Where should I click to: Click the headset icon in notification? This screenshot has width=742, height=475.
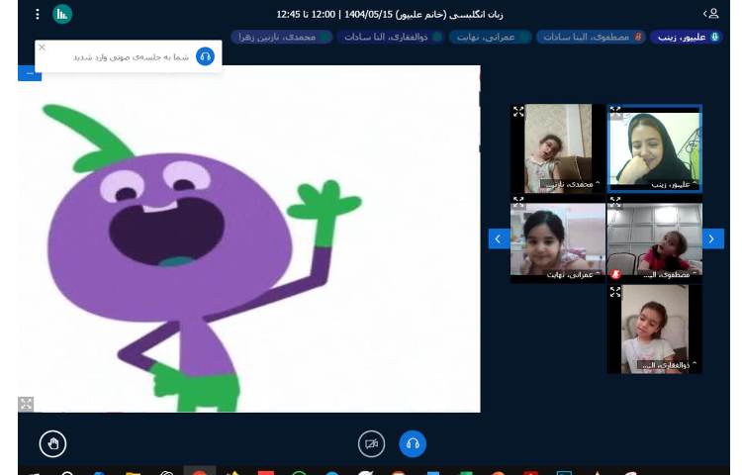(x=205, y=56)
